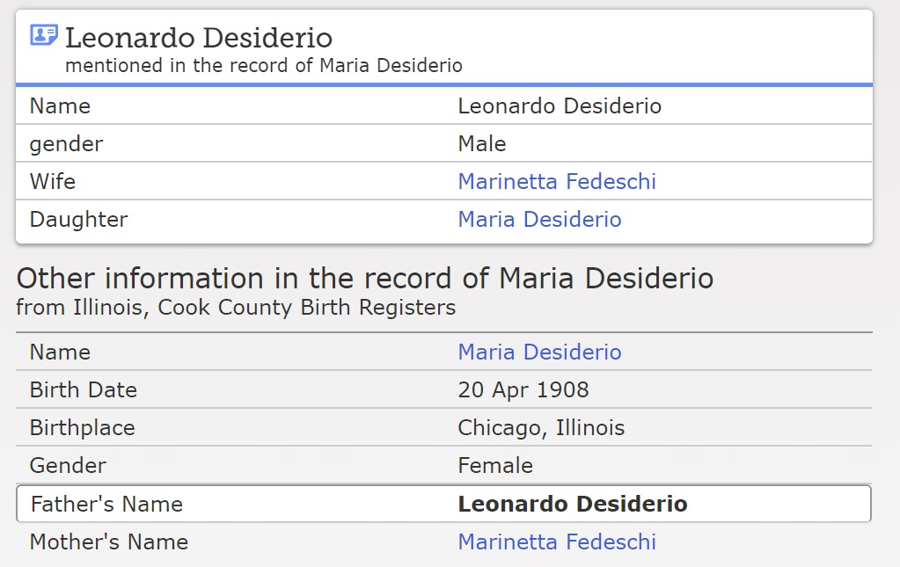The width and height of the screenshot is (900, 567).
Task: Click 'from Illinois, Cook County Birth Registers' text
Action: 236,308
